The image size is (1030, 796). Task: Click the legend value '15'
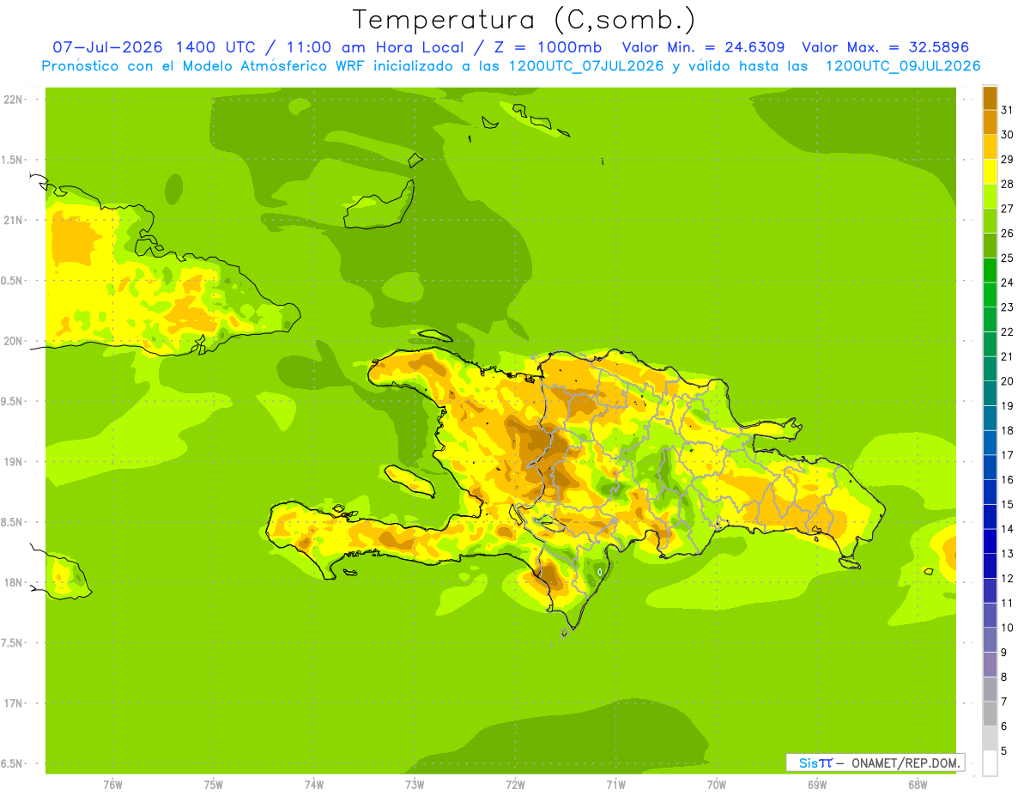tap(1008, 505)
